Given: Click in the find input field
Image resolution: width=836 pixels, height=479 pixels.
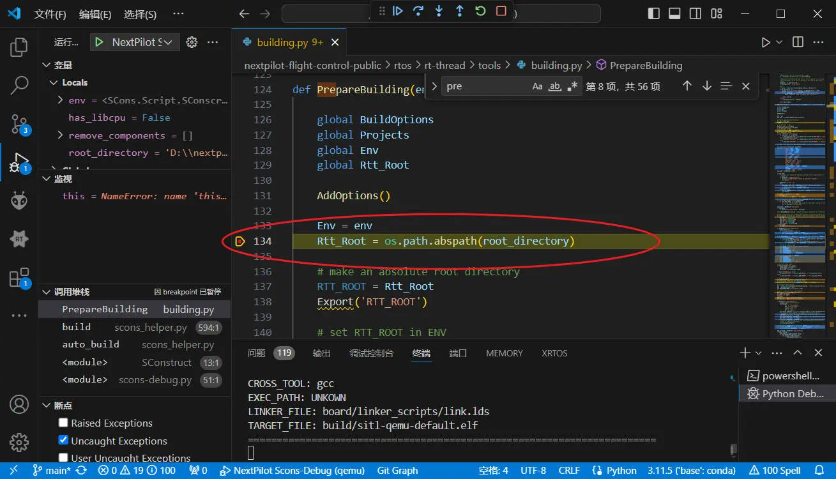Looking at the screenshot, I should (x=485, y=86).
